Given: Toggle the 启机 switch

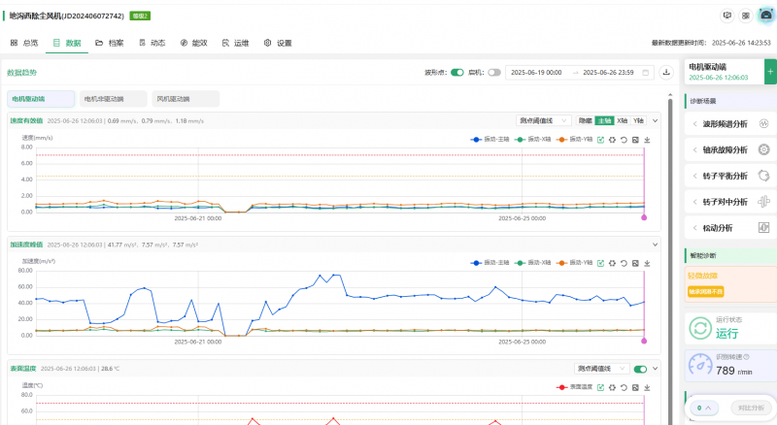Looking at the screenshot, I should [494, 72].
